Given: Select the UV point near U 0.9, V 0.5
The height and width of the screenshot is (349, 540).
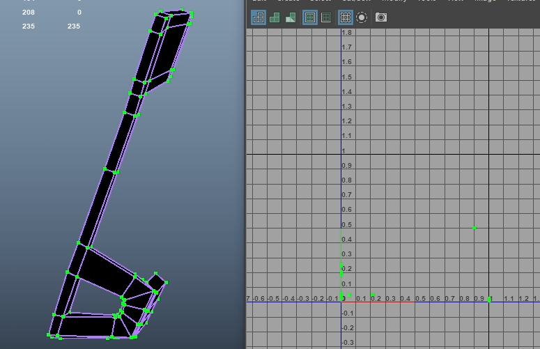Looking at the screenshot, I should pyautogui.click(x=475, y=228).
